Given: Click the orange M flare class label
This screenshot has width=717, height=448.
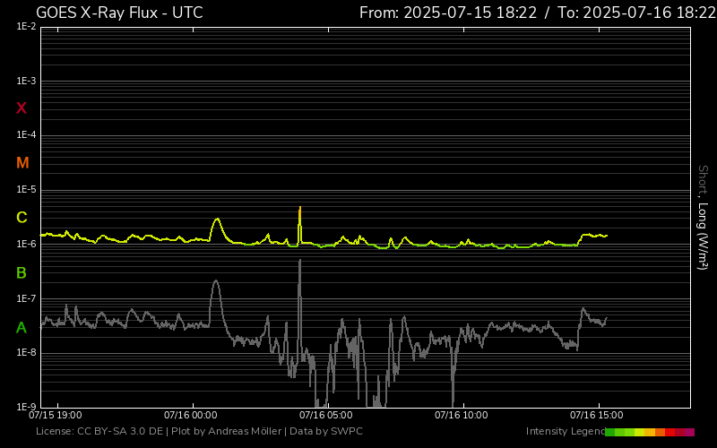Looking at the screenshot, I should tap(22, 163).
